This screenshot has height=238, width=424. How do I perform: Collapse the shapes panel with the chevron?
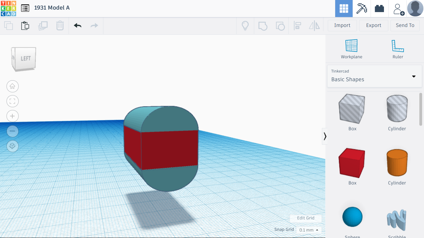[x=325, y=136]
